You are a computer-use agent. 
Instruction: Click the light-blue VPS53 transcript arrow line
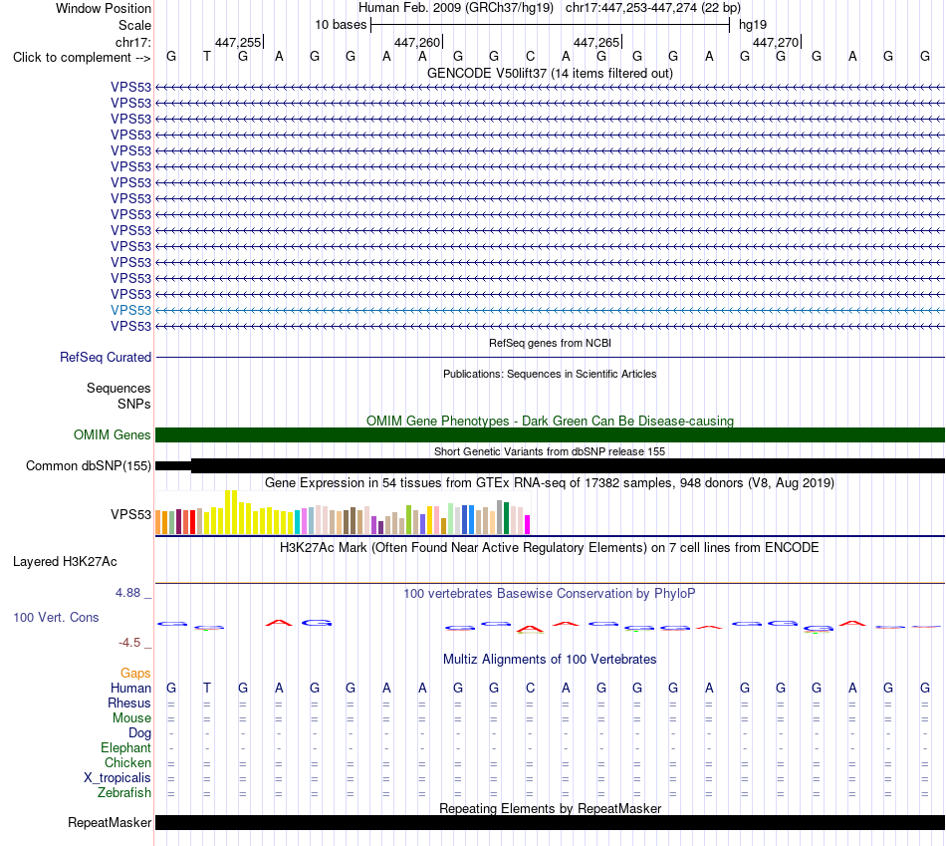(x=550, y=310)
